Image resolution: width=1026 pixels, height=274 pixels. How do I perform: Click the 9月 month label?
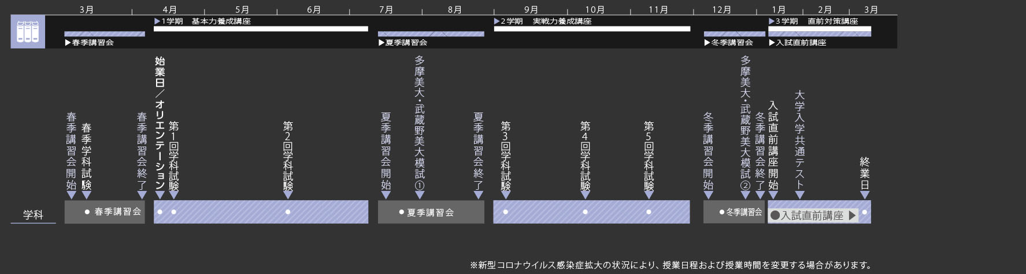(x=531, y=10)
